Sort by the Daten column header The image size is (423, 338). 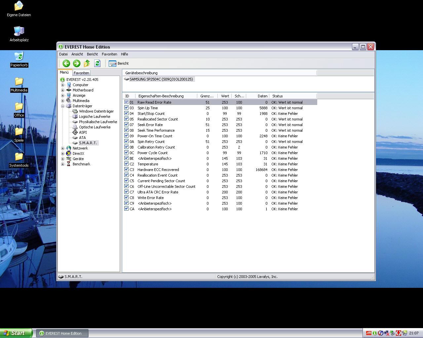tap(258, 96)
